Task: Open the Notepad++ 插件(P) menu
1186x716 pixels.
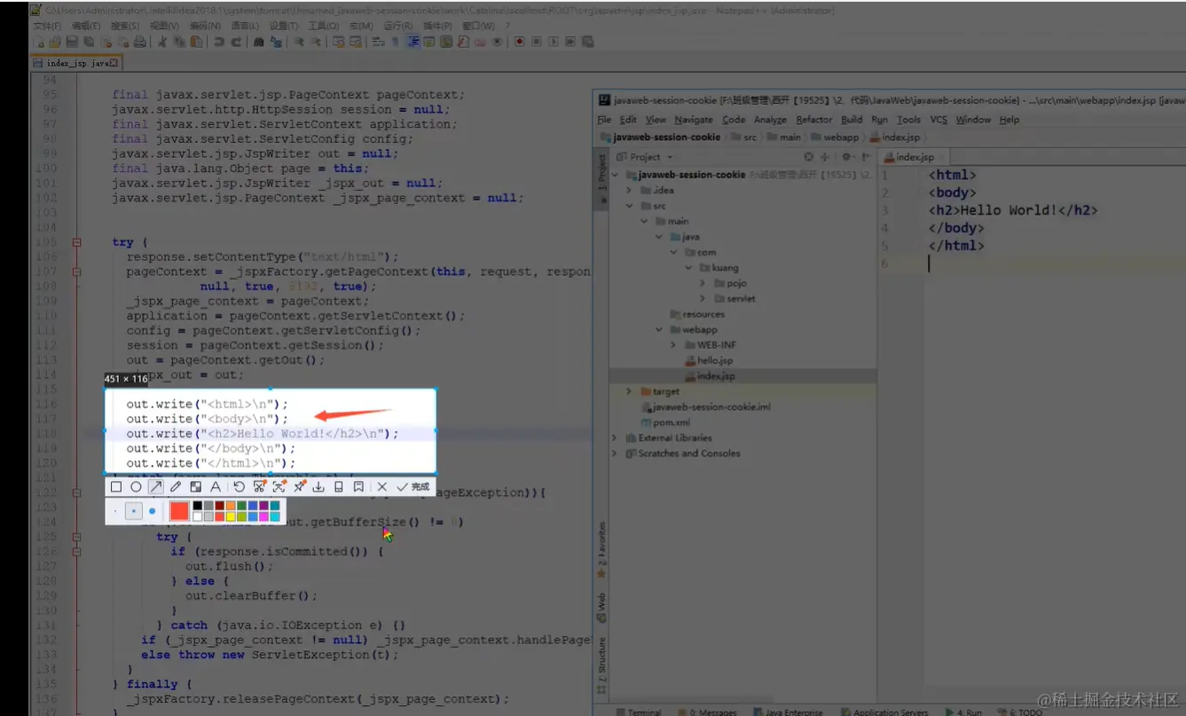Action: (x=437, y=27)
